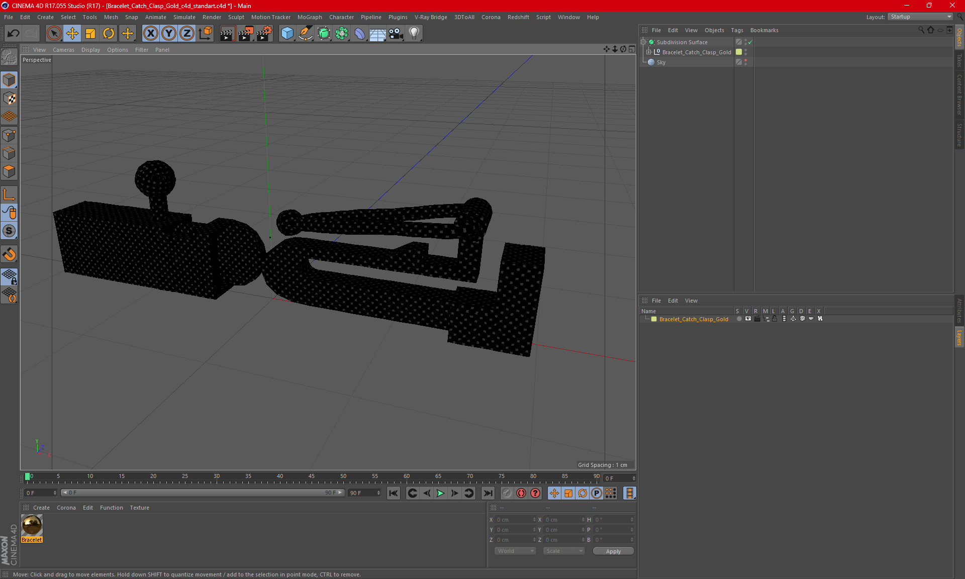Viewport: 965px width, 579px height.
Task: Switch to Texture mode in left sidebar
Action: click(x=9, y=99)
